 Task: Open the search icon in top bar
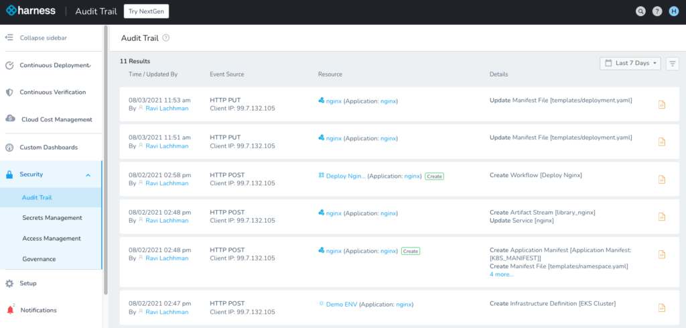click(640, 11)
